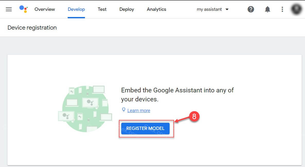
Task: Open the my assistant project dropdown
Action: click(209, 9)
